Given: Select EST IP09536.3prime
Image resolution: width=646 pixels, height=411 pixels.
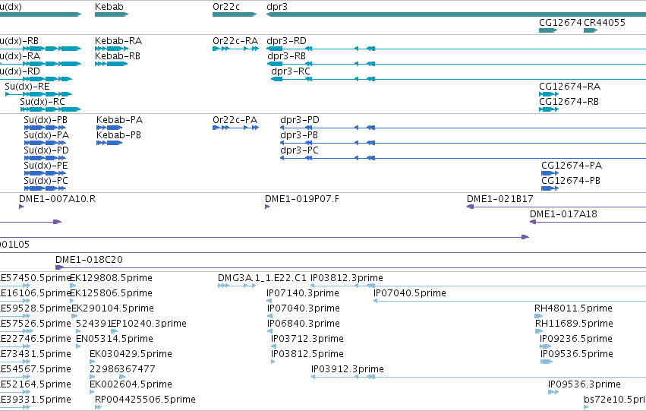Looking at the screenshot, I should pos(585,385).
